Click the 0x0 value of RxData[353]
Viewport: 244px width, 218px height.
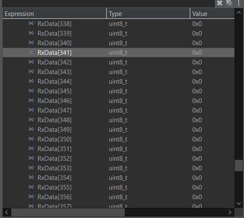pyautogui.click(x=197, y=168)
